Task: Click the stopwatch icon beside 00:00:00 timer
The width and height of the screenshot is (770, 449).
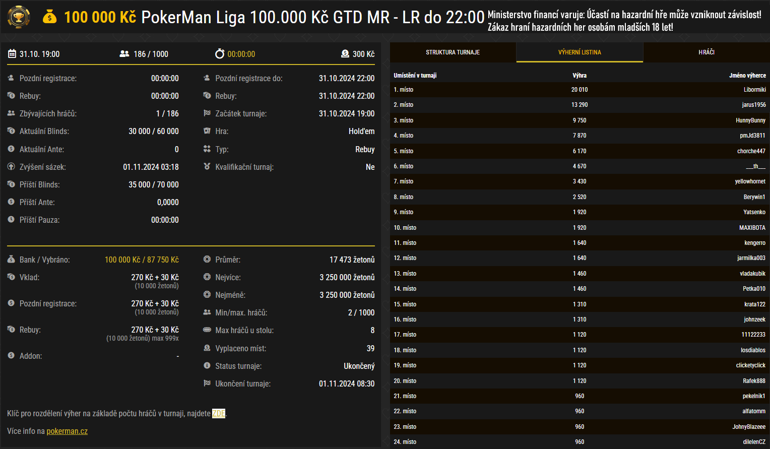Action: (x=220, y=53)
